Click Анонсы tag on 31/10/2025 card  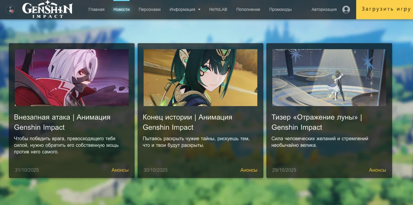click(120, 170)
